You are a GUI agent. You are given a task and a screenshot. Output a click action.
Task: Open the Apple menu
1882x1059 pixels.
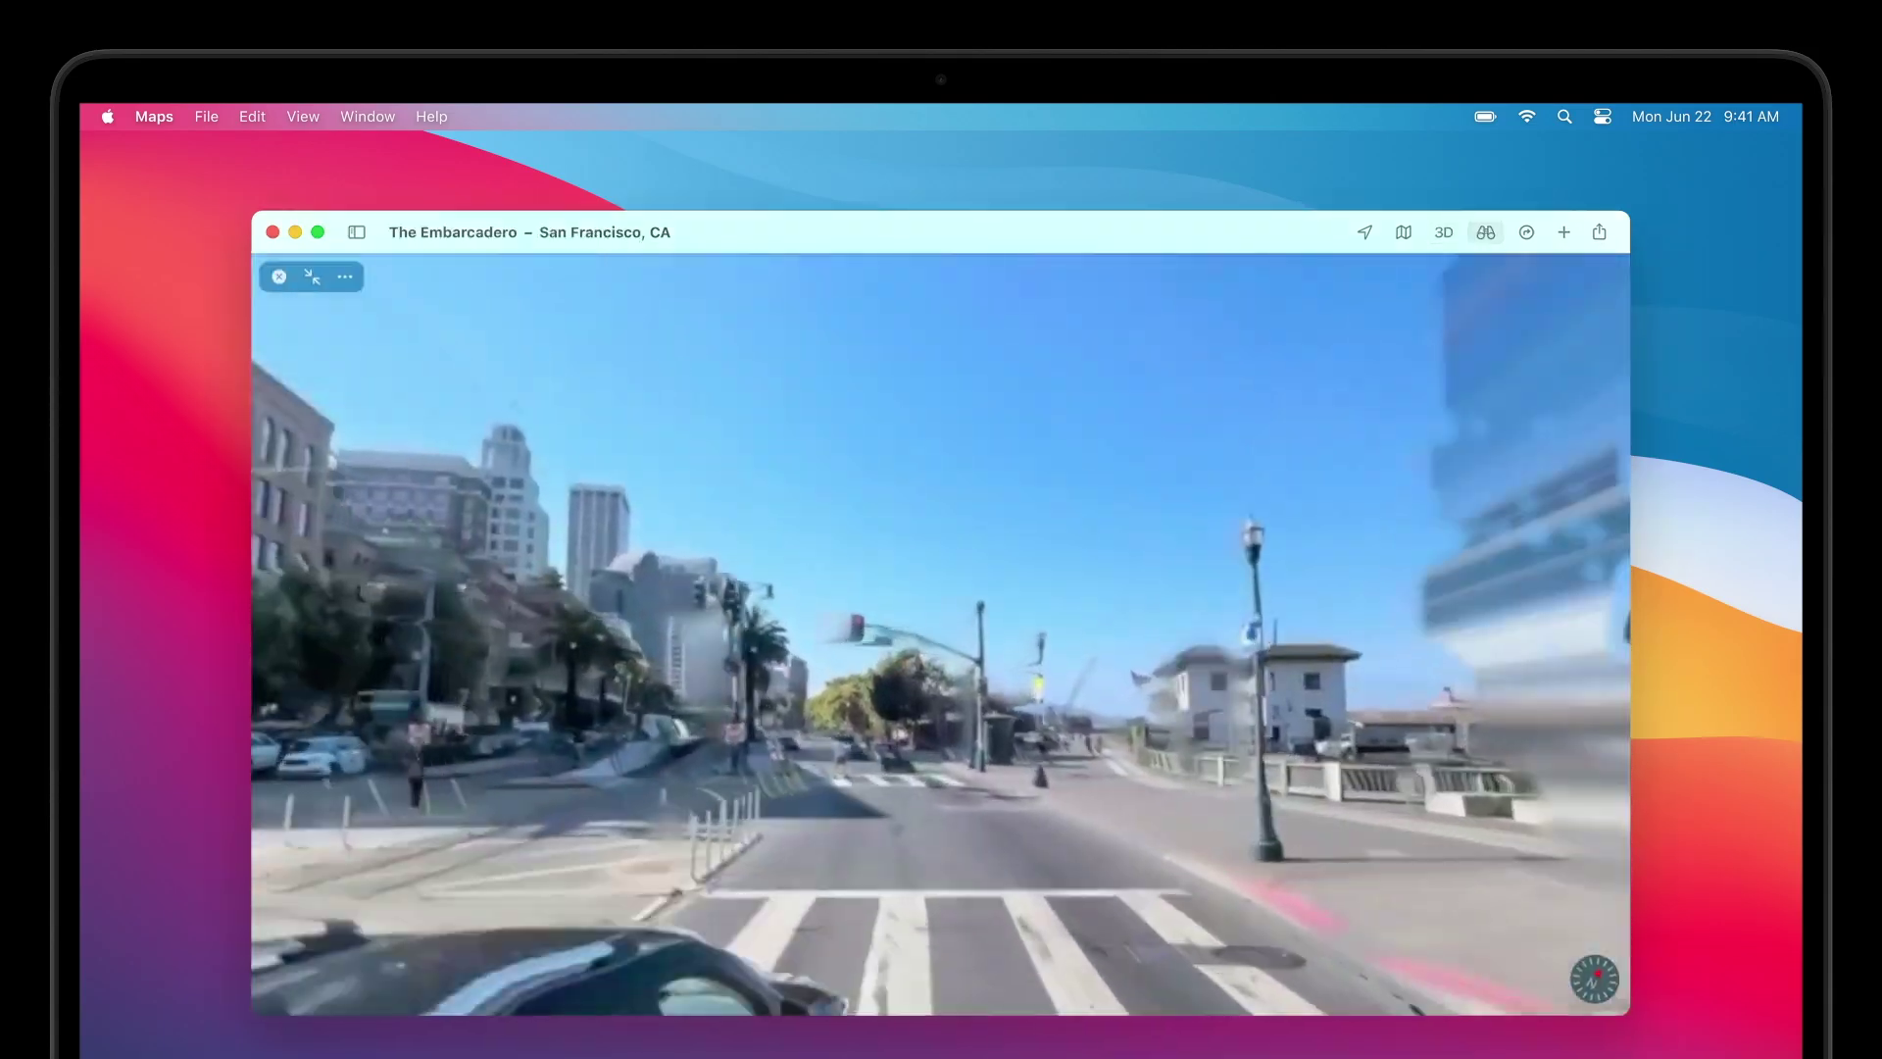tap(108, 117)
